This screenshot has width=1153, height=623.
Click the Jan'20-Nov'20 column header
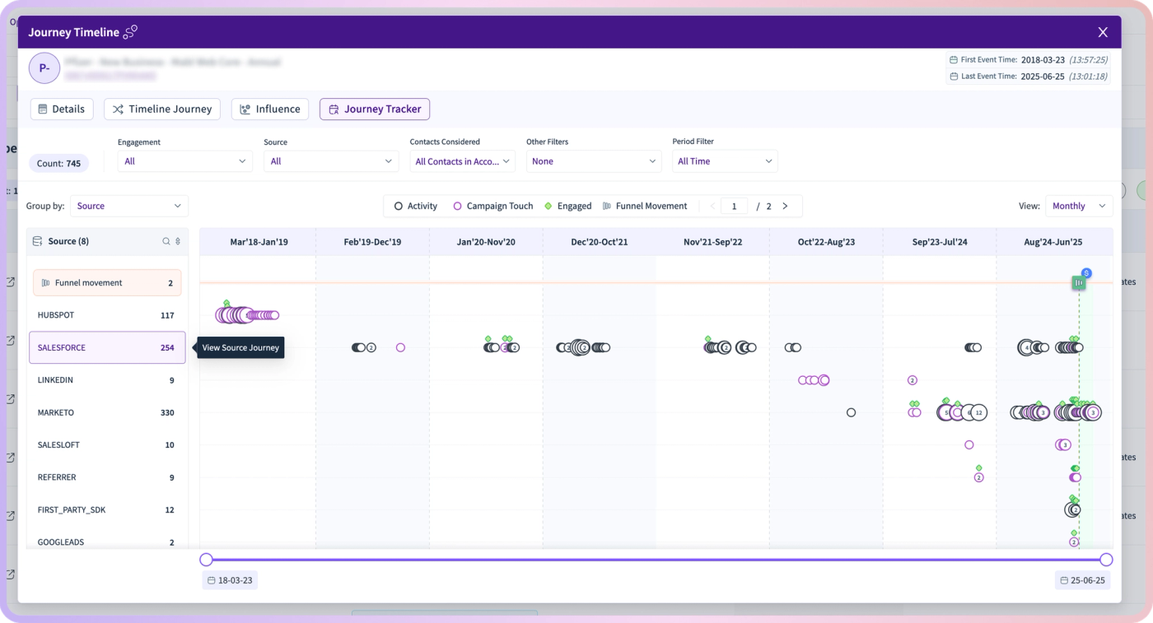[x=486, y=242]
